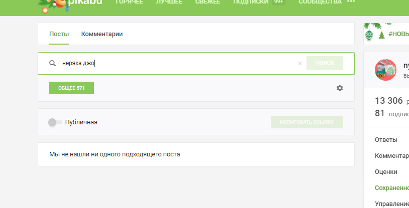Open the three-dots more menu in header
Viewport: 409px width, 208px height.
click(x=351, y=2)
